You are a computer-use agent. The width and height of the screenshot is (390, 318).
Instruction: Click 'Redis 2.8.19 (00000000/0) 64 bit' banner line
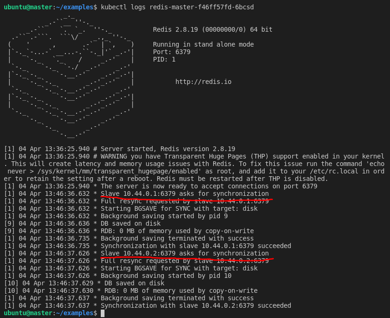click(x=213, y=29)
